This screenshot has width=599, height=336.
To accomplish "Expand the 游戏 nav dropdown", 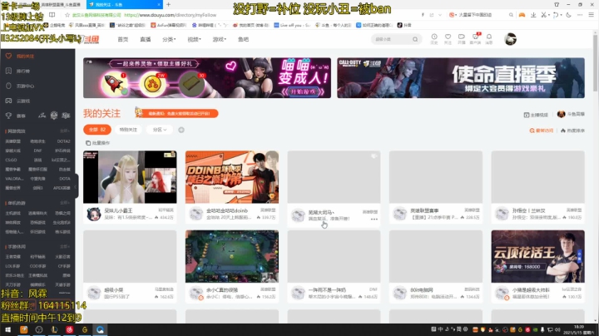I will click(220, 39).
